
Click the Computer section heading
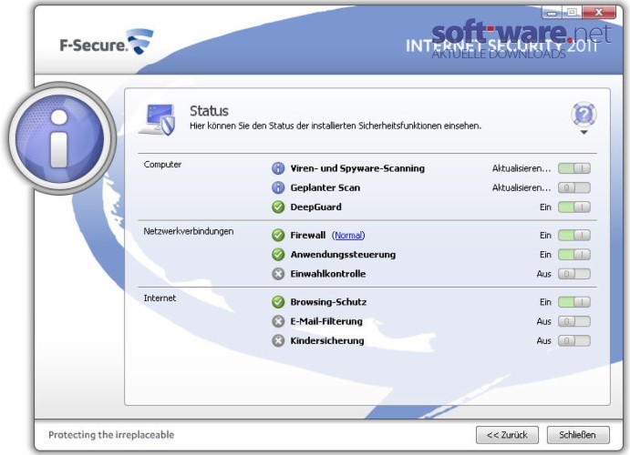(x=162, y=165)
